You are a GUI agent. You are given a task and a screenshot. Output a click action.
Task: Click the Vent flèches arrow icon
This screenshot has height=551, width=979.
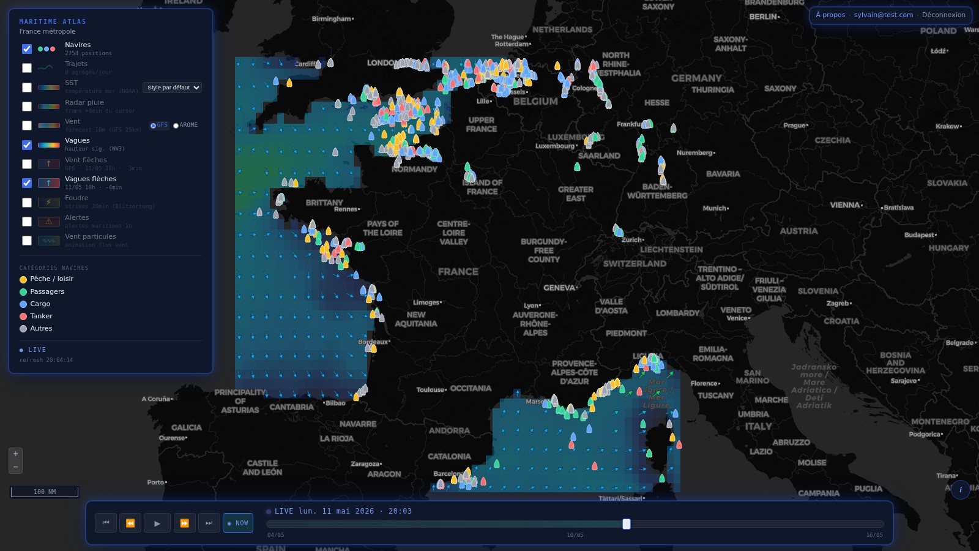pyautogui.click(x=49, y=163)
